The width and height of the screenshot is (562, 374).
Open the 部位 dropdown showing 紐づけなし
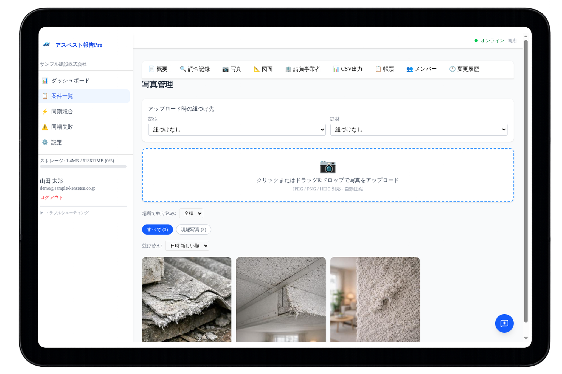(x=236, y=130)
